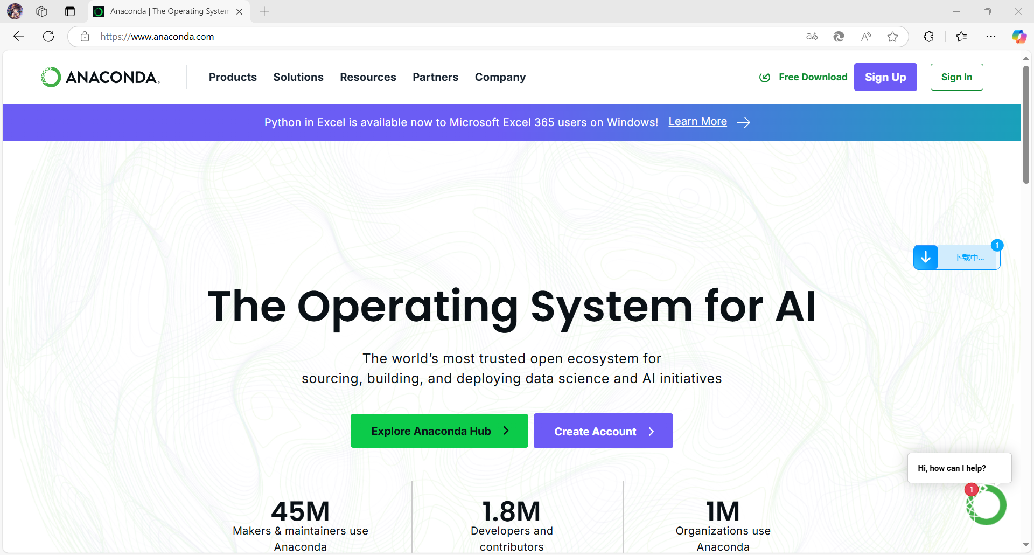Follow the Learn More banner link
The width and height of the screenshot is (1034, 555).
tap(697, 122)
